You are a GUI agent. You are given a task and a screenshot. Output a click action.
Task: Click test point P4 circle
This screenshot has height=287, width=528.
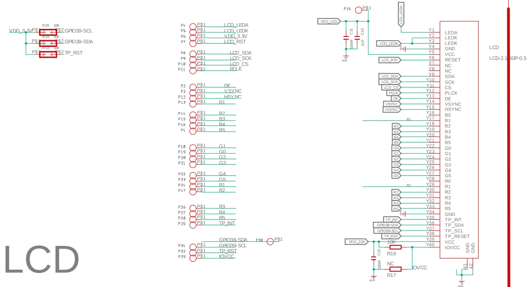[193, 26]
